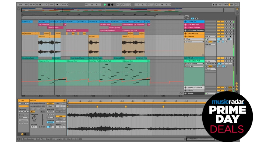
Task: Toggle the lock envelopes icon
Action: (196, 19)
